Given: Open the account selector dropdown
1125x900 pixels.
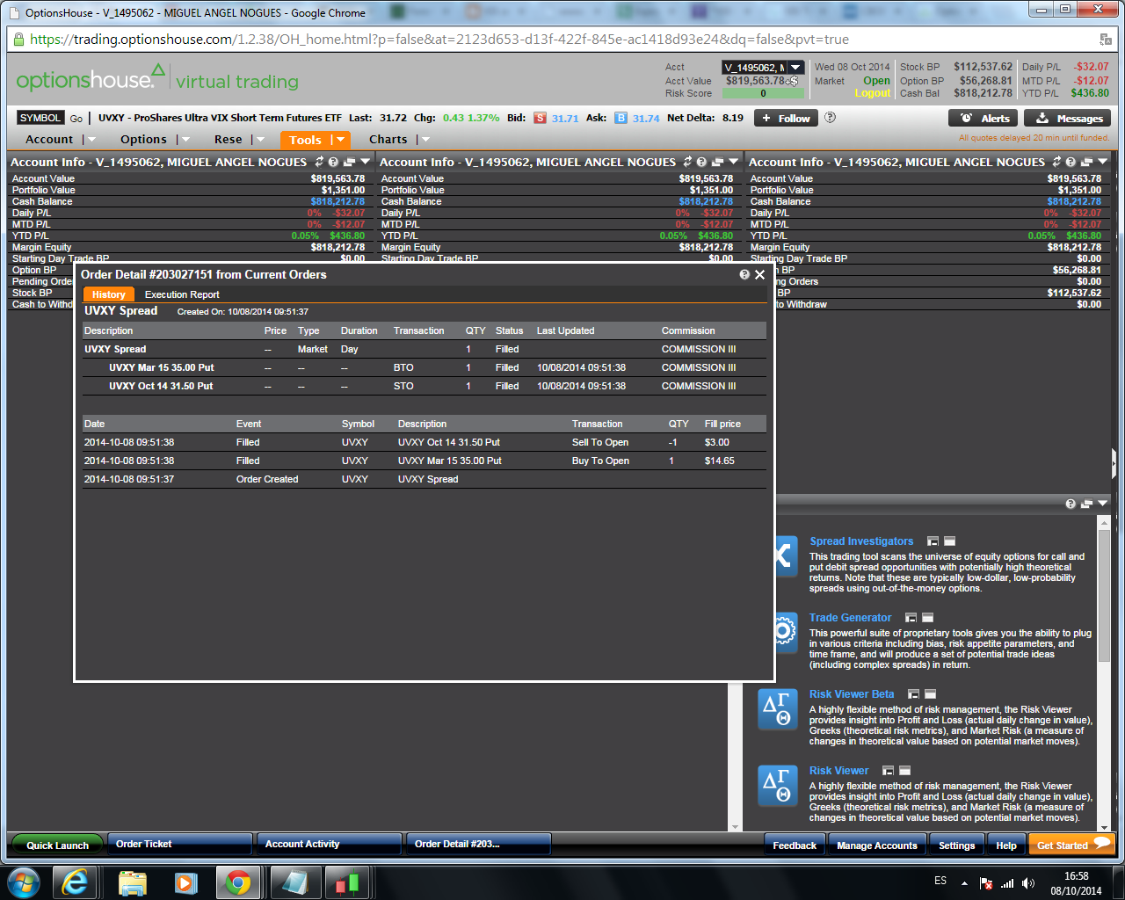Looking at the screenshot, I should 795,67.
